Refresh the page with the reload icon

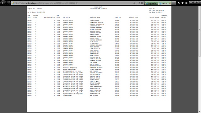(139, 3)
